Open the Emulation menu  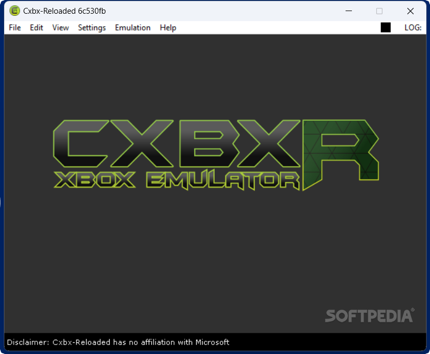tap(133, 27)
